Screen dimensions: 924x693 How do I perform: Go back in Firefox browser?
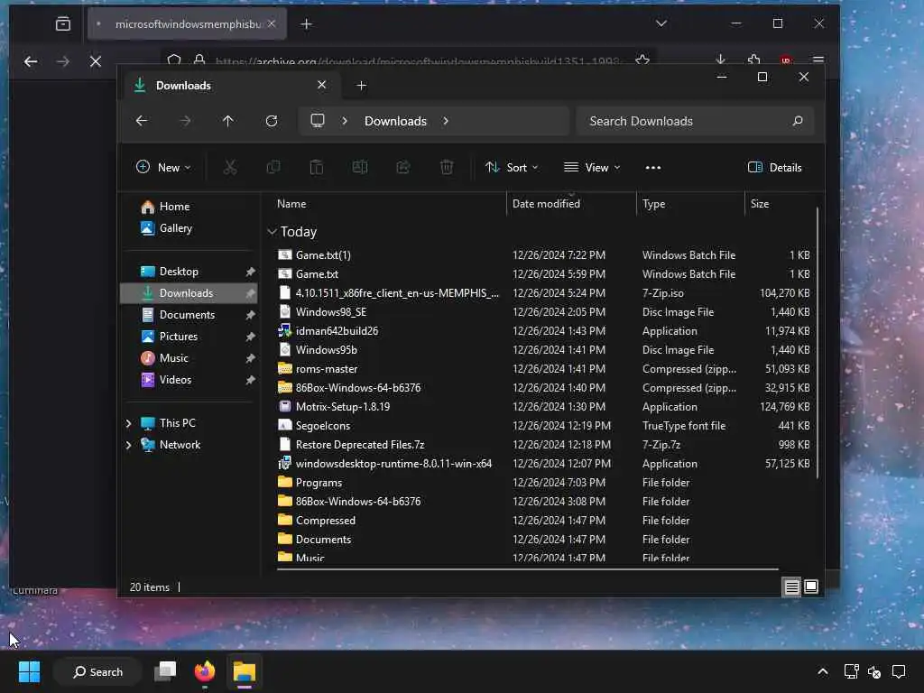(31, 61)
